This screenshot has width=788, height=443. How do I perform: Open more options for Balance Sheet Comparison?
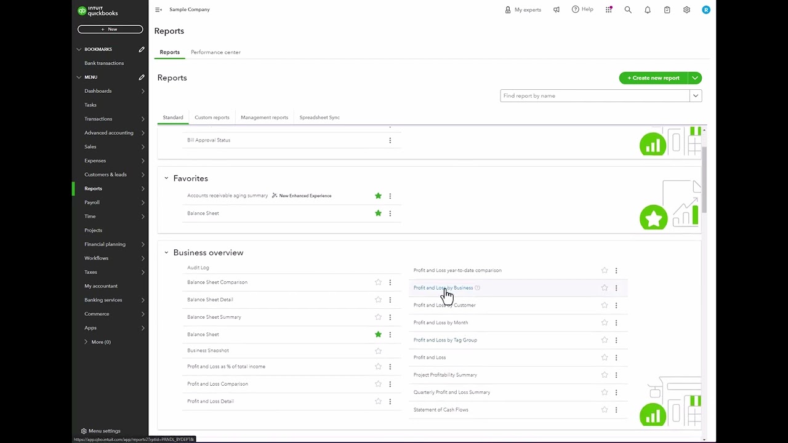coord(390,282)
